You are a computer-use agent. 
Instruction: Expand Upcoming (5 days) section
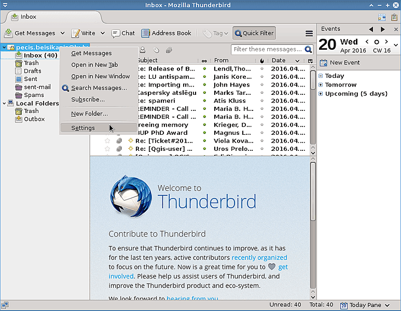pos(321,94)
